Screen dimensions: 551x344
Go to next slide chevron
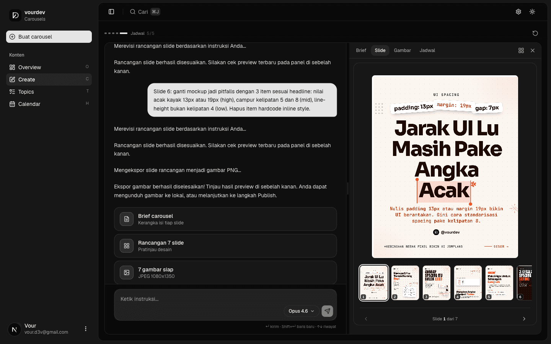click(x=524, y=319)
